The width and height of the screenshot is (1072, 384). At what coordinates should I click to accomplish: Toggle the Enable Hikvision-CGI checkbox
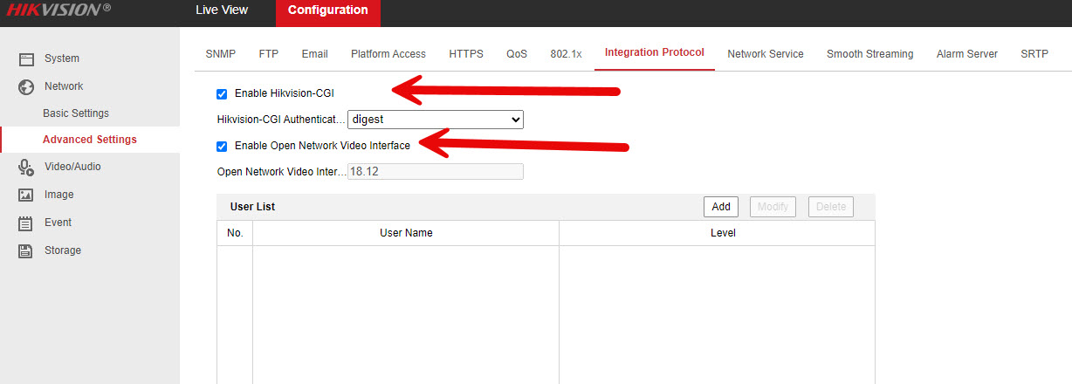point(222,93)
